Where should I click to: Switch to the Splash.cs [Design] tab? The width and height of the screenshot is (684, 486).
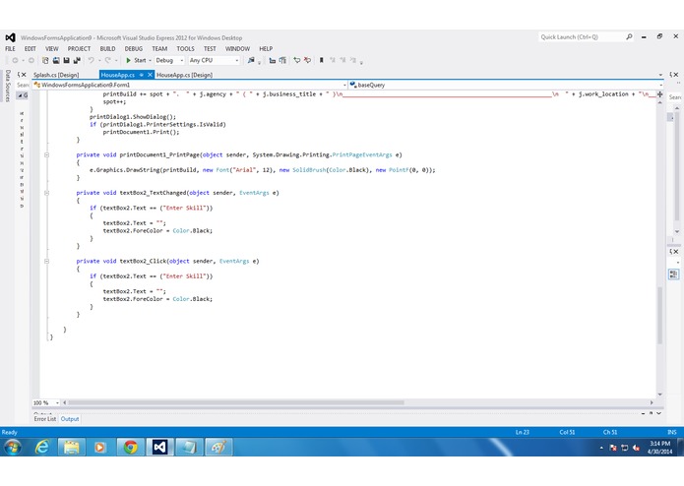pos(56,75)
